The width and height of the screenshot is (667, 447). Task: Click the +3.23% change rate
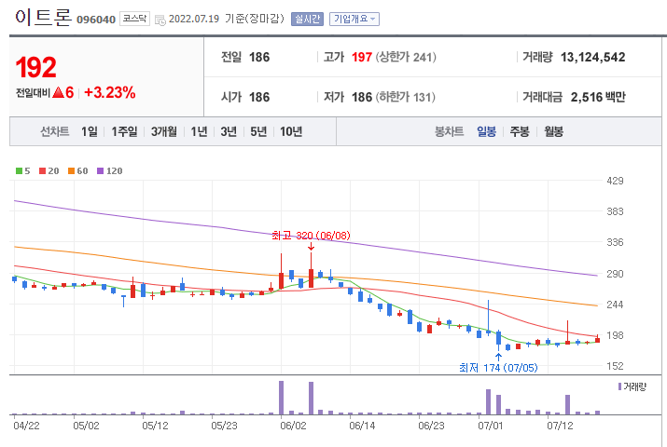pos(110,92)
